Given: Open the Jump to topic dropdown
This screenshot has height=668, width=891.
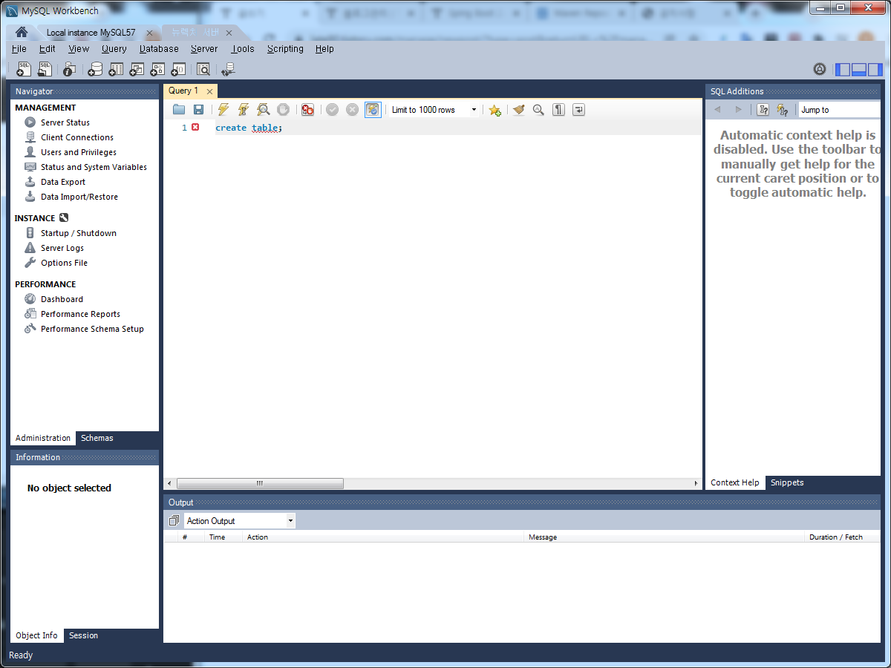Looking at the screenshot, I should tap(840, 110).
